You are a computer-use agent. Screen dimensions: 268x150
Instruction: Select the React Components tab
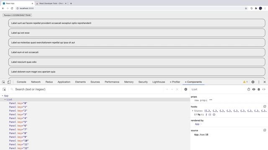point(193,82)
